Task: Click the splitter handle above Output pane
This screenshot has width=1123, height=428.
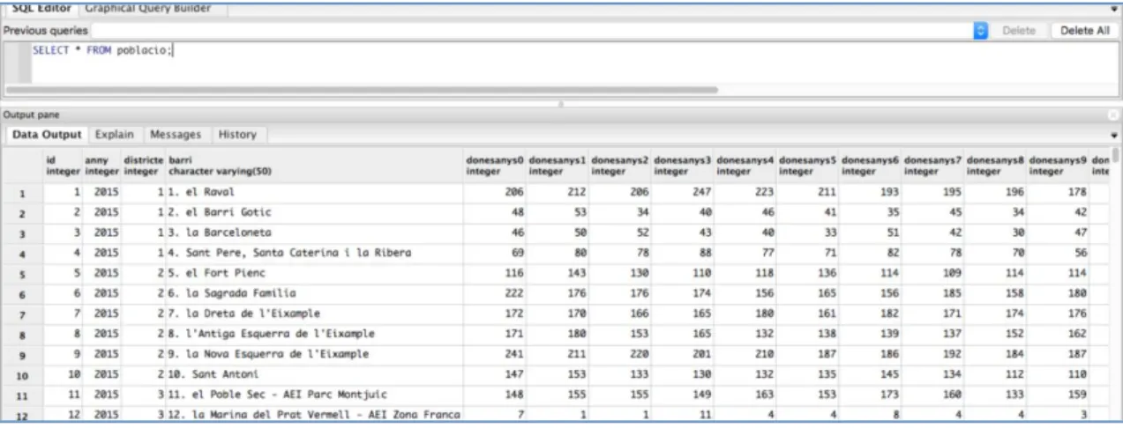Action: tap(562, 102)
